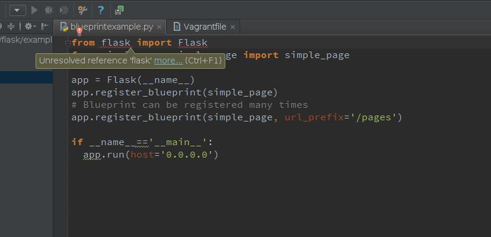This screenshot has height=237, width=491.
Task: Click the '0.0.0.0' string in app.run
Action: tap(187, 155)
